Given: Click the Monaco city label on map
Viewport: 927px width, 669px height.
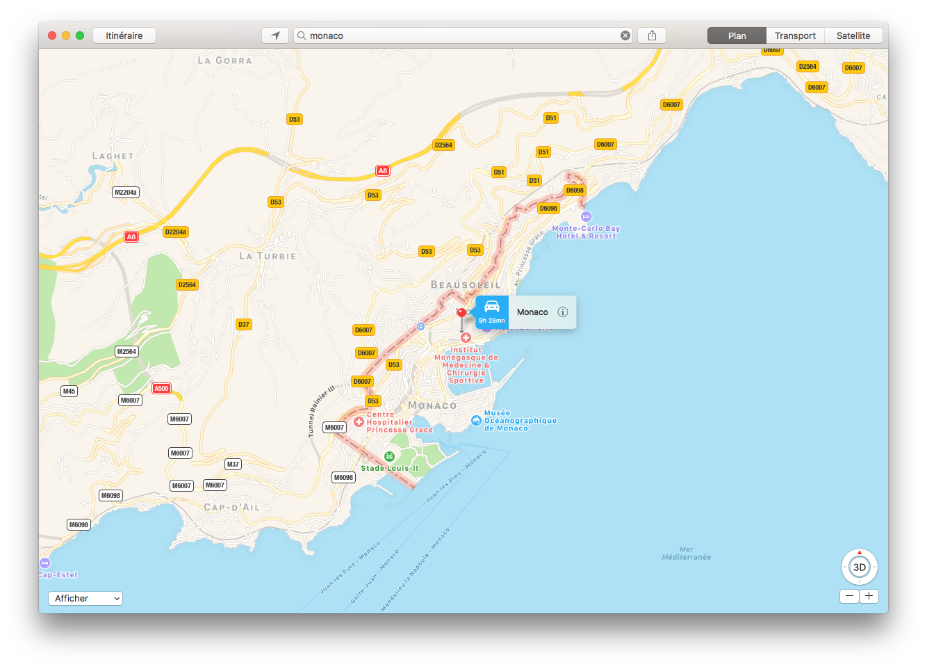Looking at the screenshot, I should [x=432, y=405].
